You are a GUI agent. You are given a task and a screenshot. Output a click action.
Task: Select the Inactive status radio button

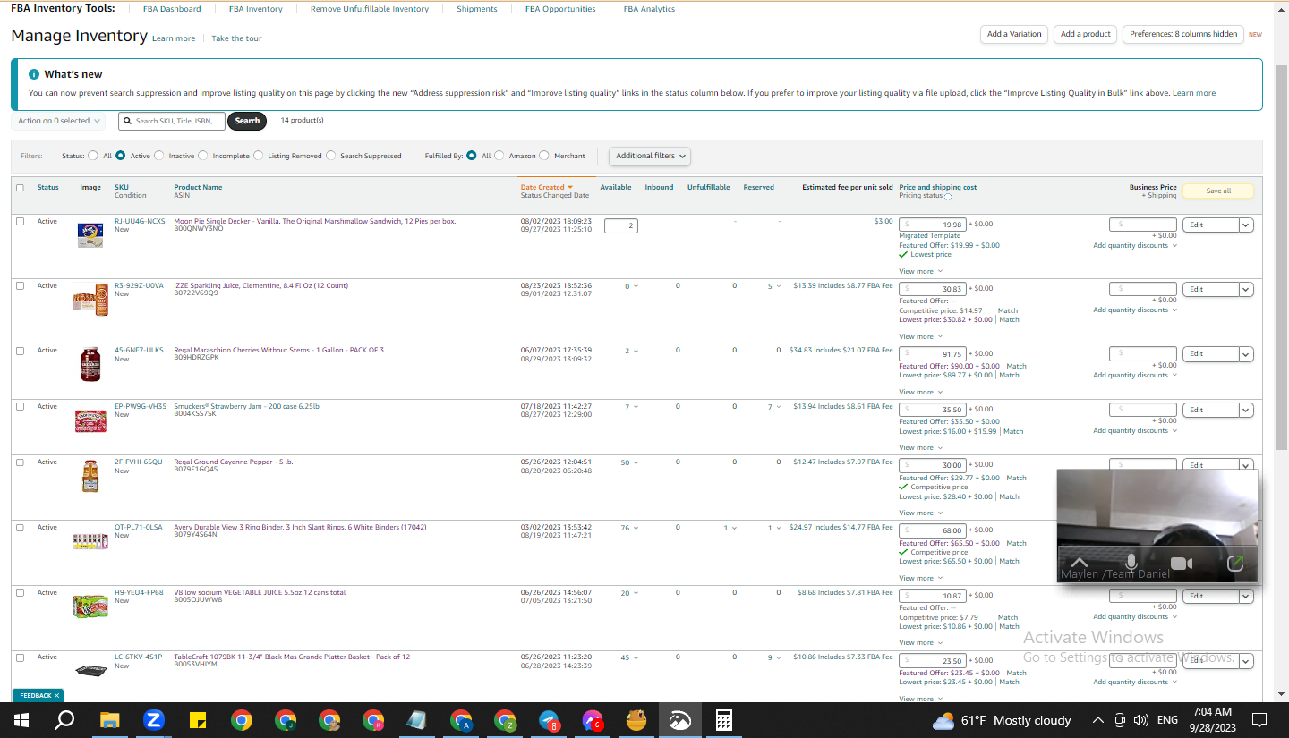(x=159, y=156)
